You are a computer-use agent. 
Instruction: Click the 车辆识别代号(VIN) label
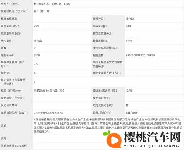click(x=15, y=113)
